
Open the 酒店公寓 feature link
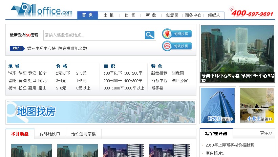pyautogui.click(x=179, y=81)
